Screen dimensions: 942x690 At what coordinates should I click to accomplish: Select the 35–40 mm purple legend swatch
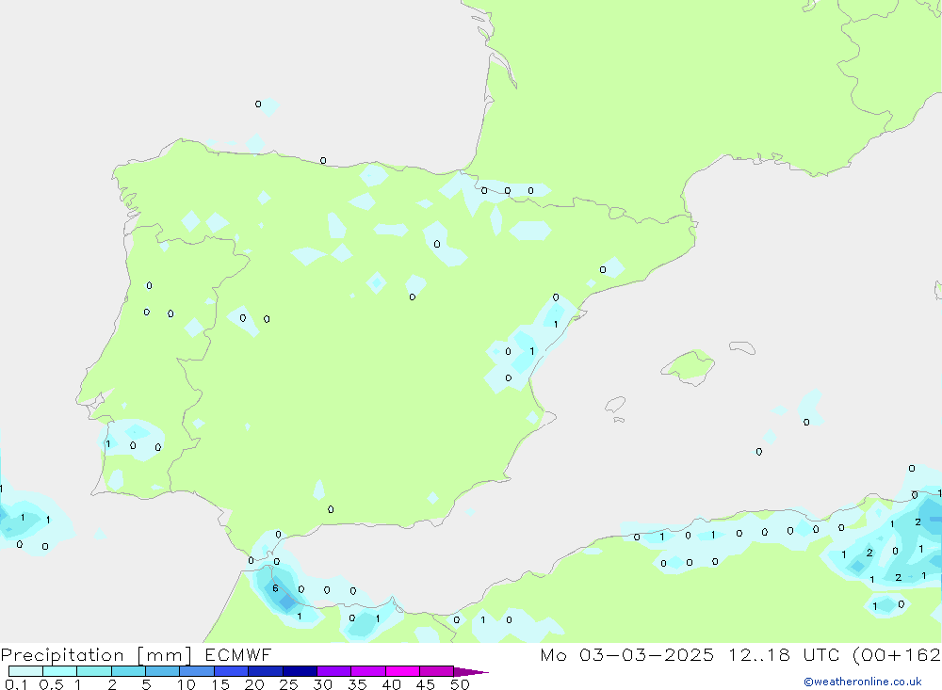tap(367, 671)
